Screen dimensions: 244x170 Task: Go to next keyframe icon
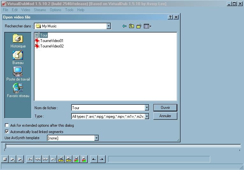click(69, 159)
